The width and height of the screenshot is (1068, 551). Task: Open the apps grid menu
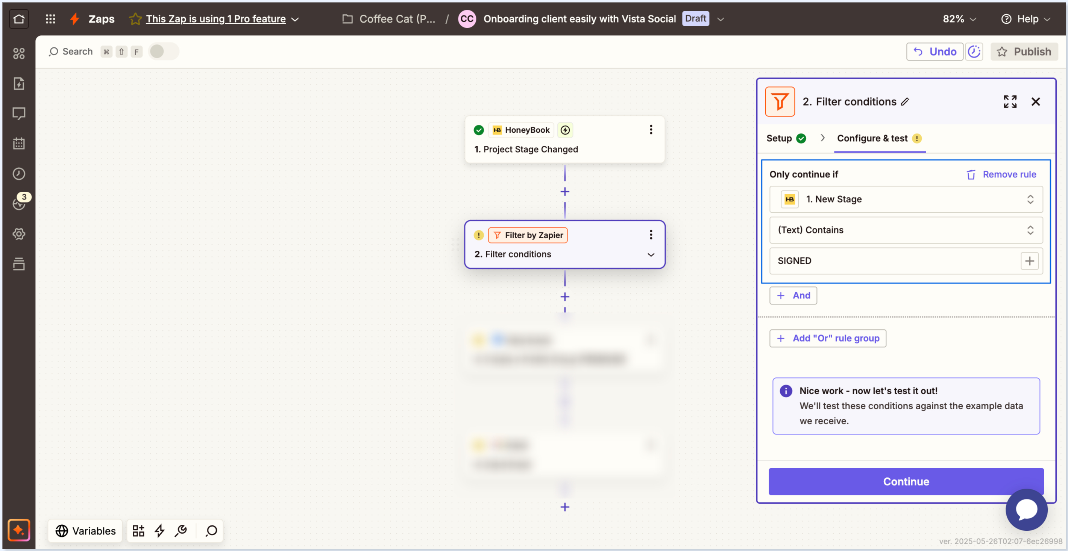coord(50,19)
